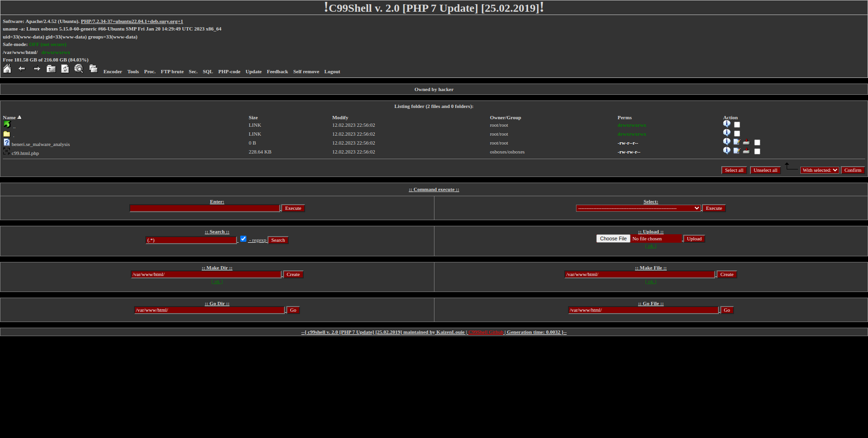Select checkbox for c99.html.php
868x438 pixels.
point(757,152)
